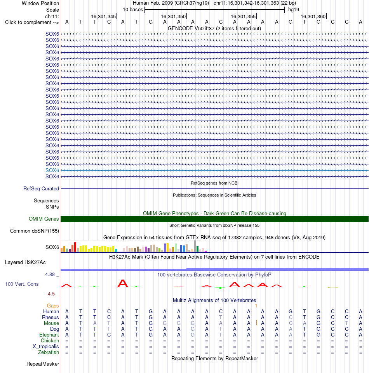The image size is (369, 373).
Task: Click position tick 16,301,350
Action: tap(174, 16)
